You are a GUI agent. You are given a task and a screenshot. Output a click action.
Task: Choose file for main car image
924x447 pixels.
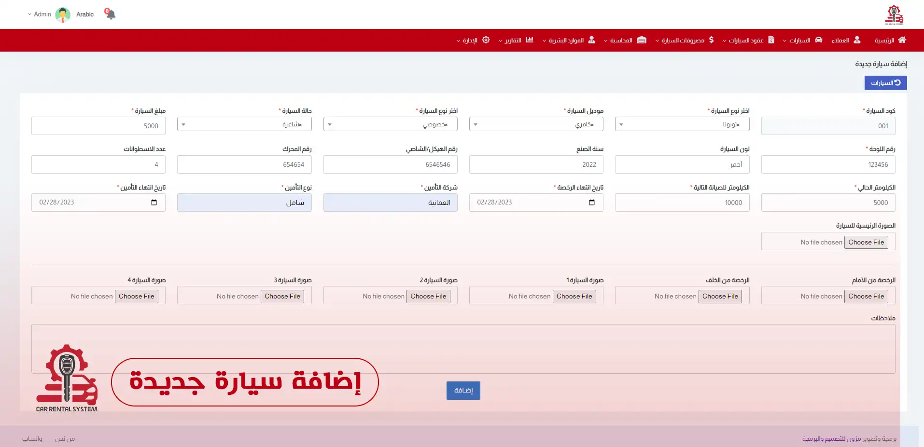[866, 242]
